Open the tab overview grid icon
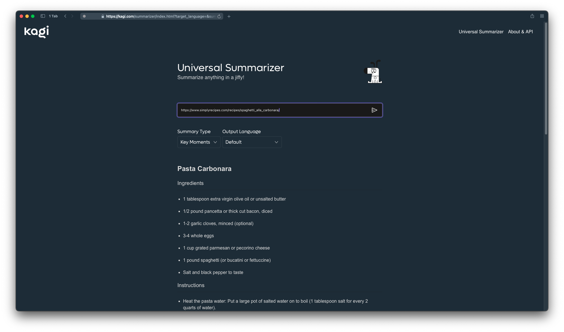564x332 pixels. (x=542, y=16)
